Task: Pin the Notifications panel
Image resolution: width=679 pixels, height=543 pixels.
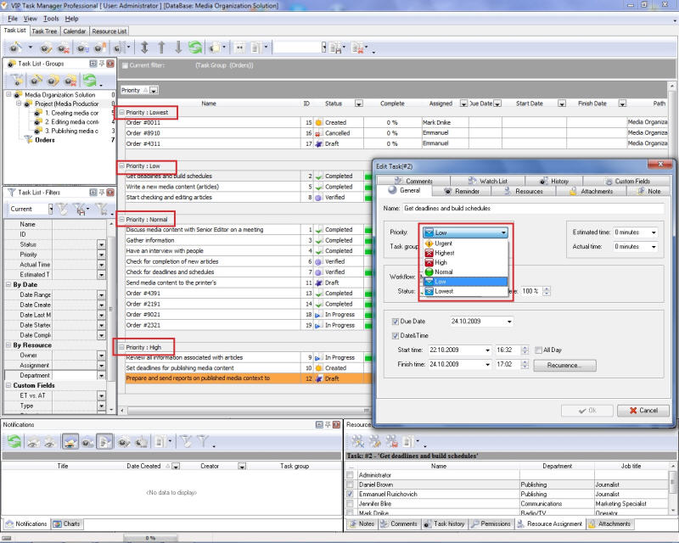Action: click(328, 425)
